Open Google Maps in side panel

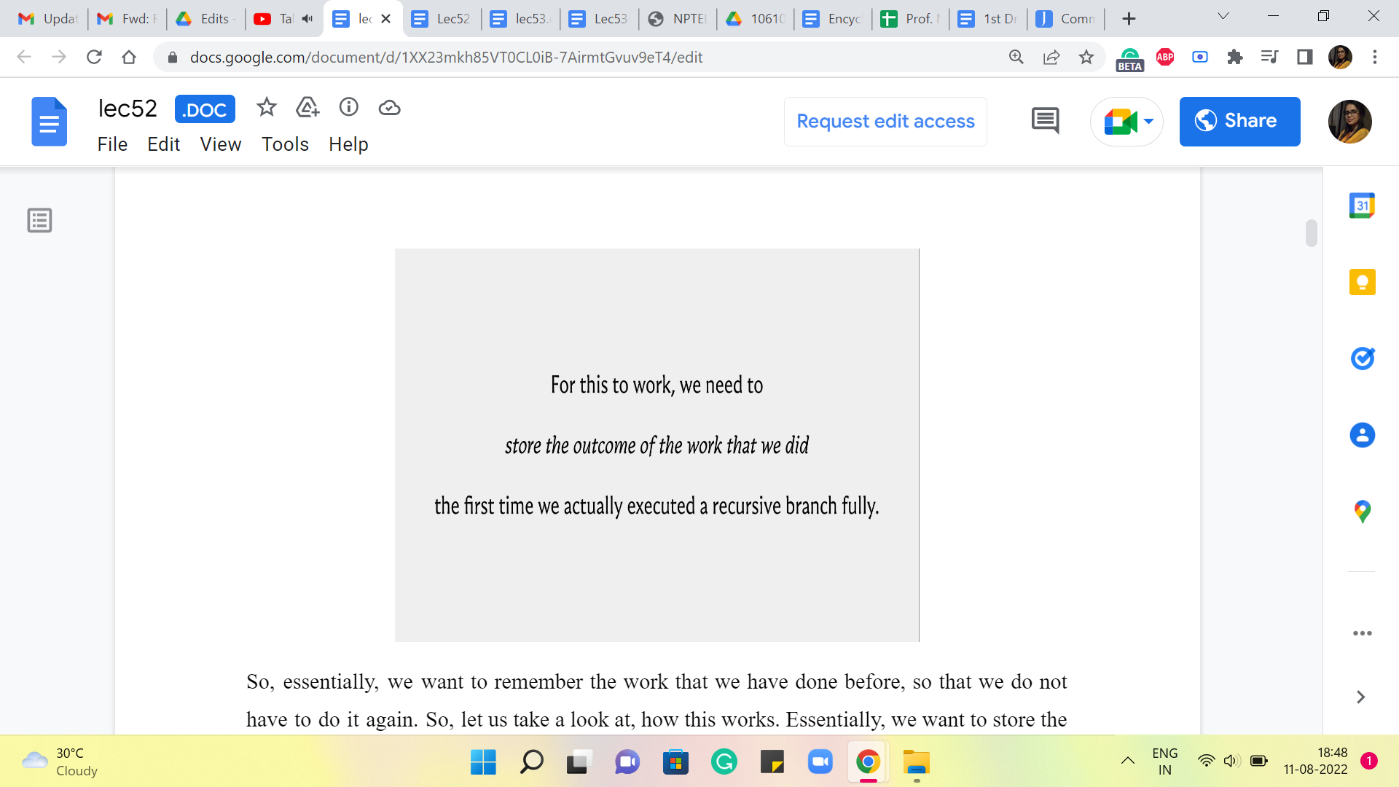1362,512
